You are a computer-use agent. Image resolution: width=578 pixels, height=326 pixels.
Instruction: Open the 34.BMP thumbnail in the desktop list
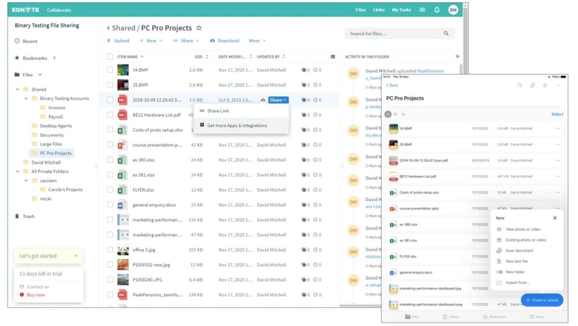(123, 70)
